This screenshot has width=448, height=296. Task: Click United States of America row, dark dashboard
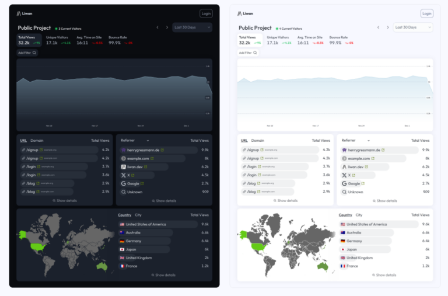point(163,224)
